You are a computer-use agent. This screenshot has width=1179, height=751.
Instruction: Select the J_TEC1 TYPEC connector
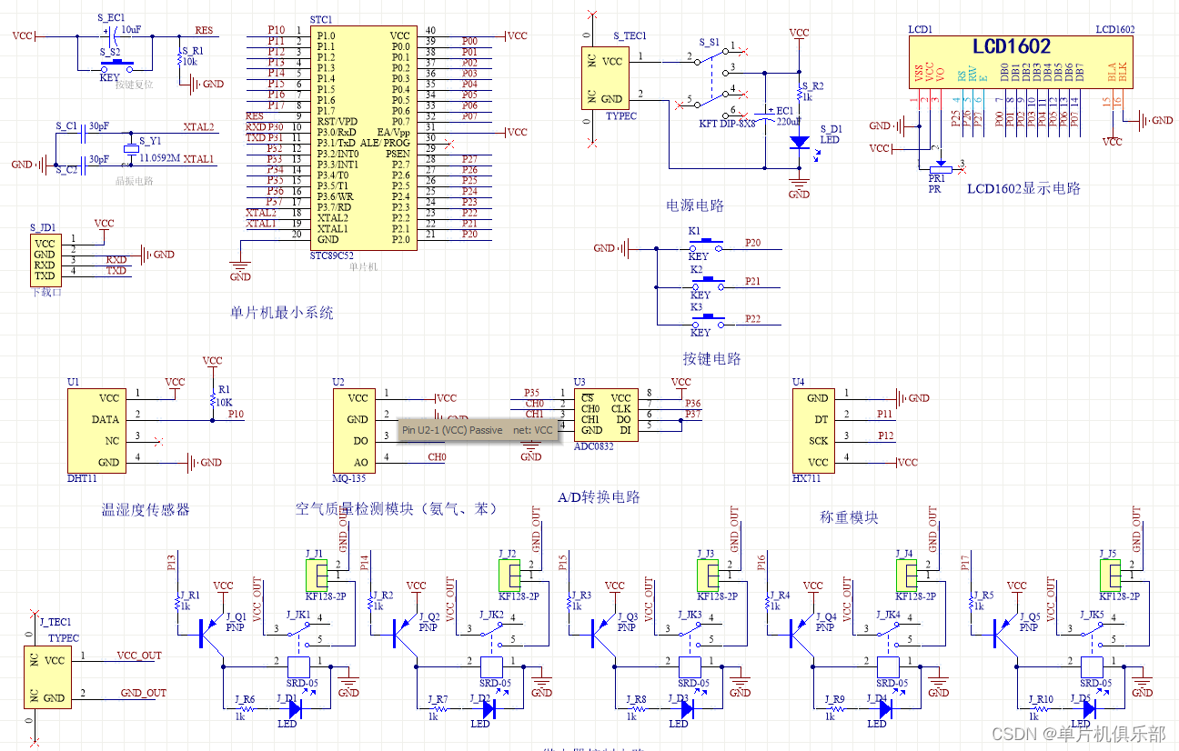pos(46,678)
